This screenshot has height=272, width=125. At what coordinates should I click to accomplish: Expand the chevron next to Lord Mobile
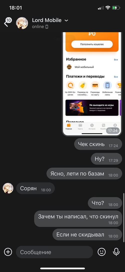[x=66, y=20]
